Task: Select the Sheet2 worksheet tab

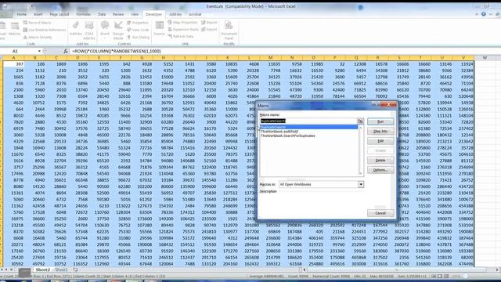Action: pyautogui.click(x=43, y=269)
